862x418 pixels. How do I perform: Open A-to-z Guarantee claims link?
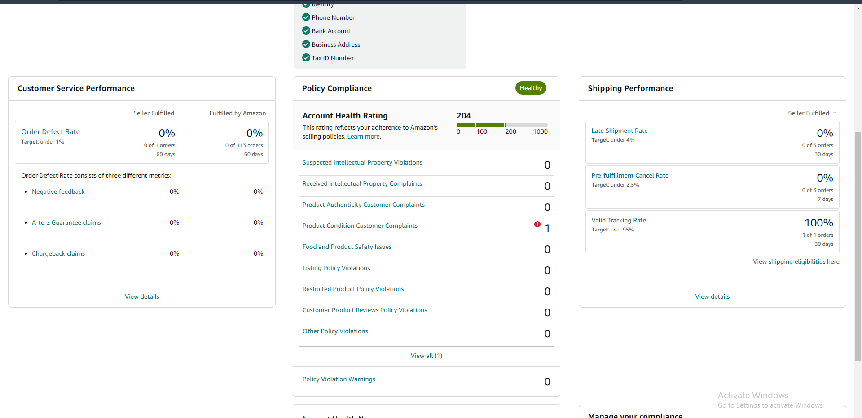66,222
